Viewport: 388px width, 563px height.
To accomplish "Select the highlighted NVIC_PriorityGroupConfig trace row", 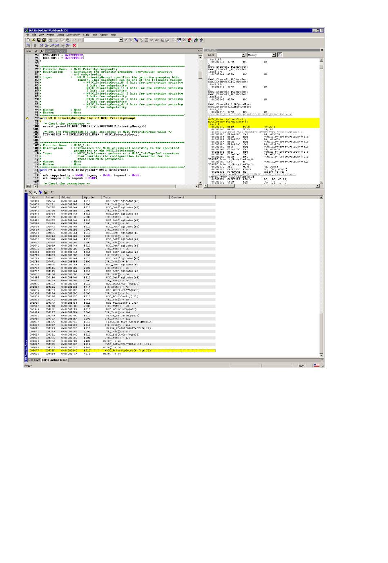I will (123, 350).
